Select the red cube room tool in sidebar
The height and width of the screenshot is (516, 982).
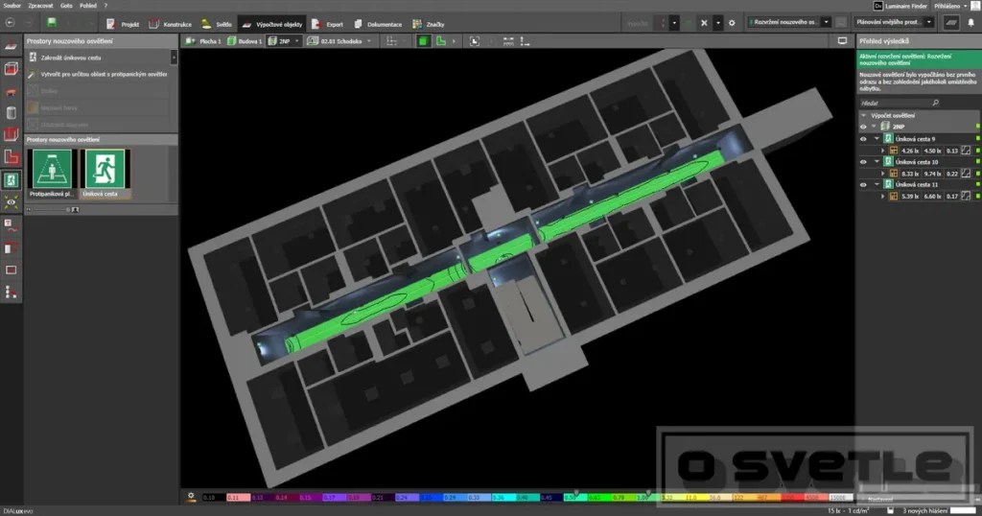coord(12,68)
